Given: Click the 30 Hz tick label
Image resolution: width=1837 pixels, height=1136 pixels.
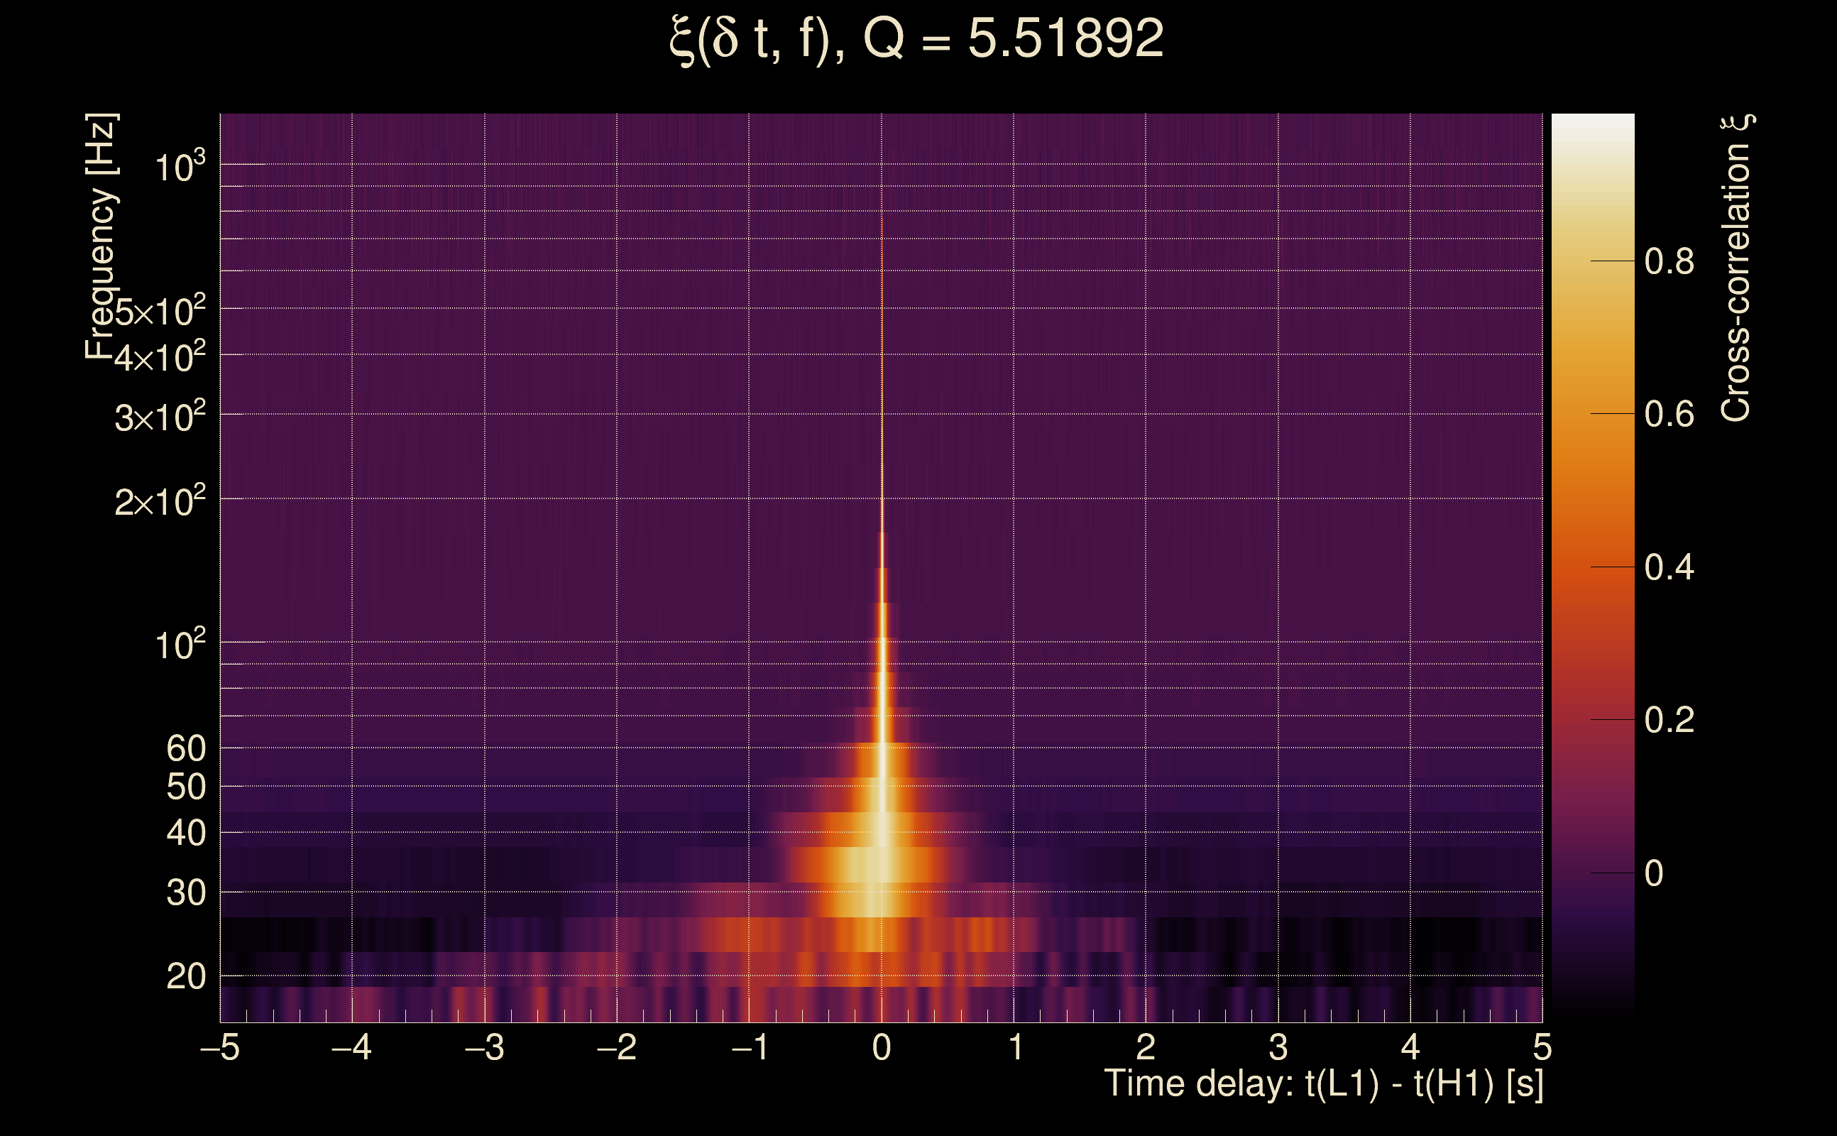Looking at the screenshot, I should (x=185, y=892).
